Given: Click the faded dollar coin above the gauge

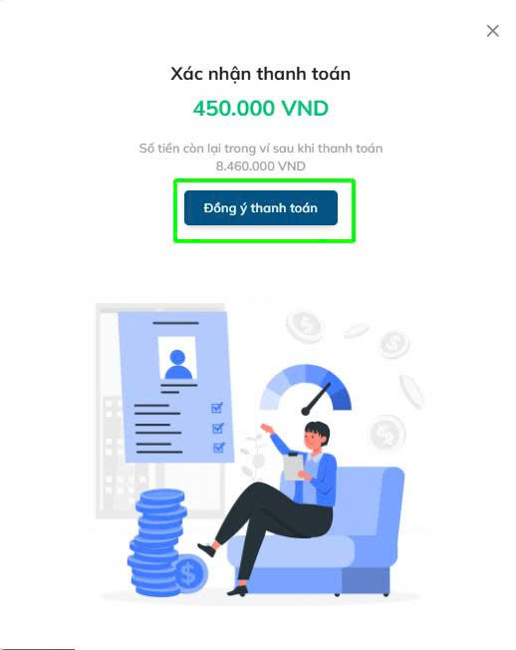Looking at the screenshot, I should 305,326.
